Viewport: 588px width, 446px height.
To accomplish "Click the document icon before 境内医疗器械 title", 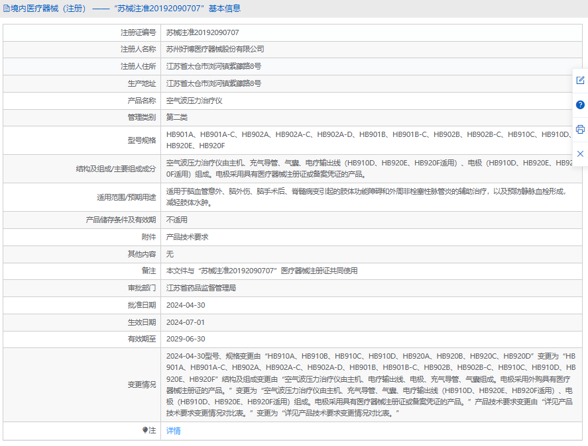I will [x=6, y=9].
